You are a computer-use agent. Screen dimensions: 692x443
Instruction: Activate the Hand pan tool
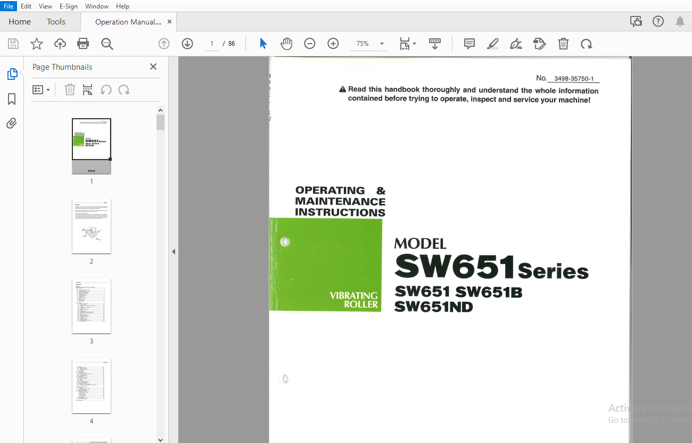286,44
